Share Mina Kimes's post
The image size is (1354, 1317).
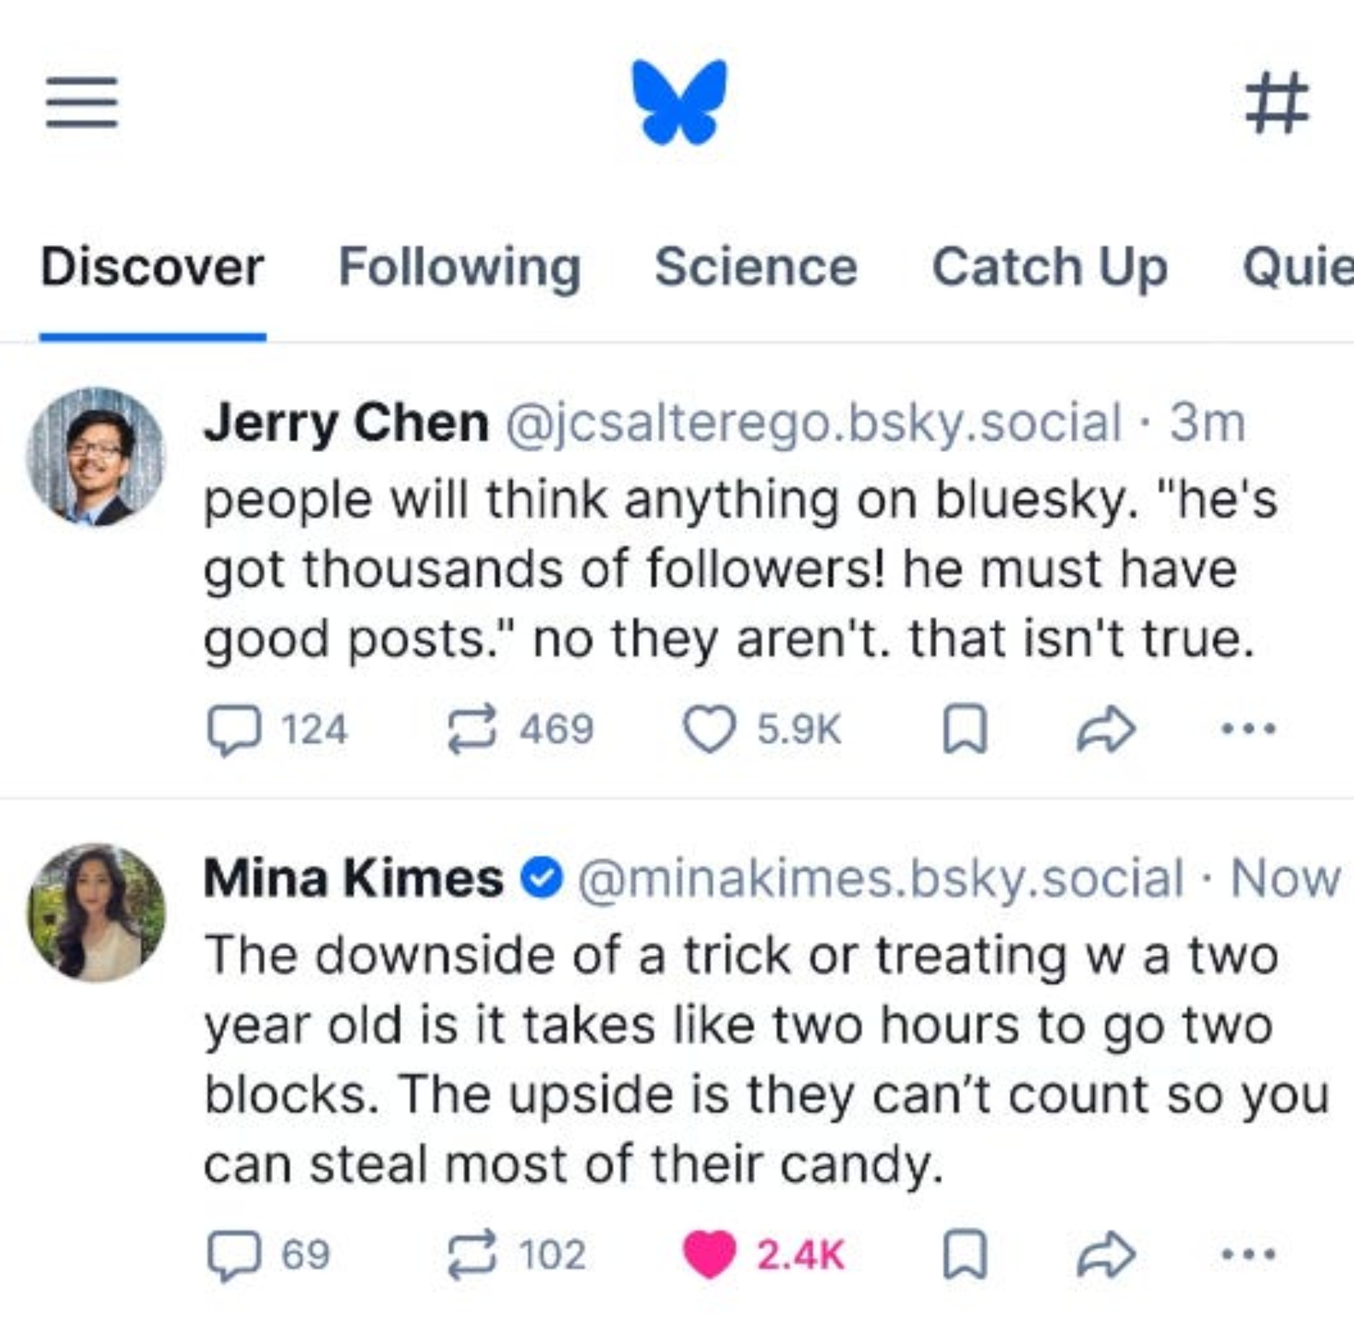pyautogui.click(x=1106, y=1254)
